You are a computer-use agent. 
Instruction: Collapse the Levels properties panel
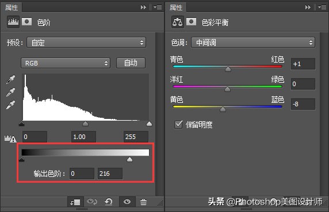[x=143, y=7]
